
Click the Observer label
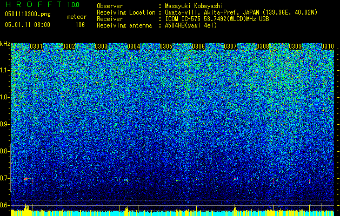click(110, 6)
